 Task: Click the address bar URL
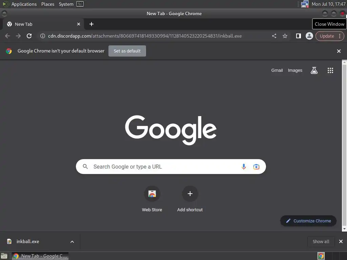coord(145,36)
